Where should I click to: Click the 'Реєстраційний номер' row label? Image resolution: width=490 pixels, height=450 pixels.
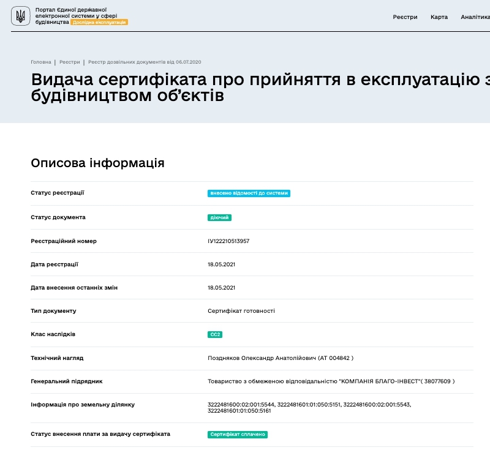click(64, 241)
